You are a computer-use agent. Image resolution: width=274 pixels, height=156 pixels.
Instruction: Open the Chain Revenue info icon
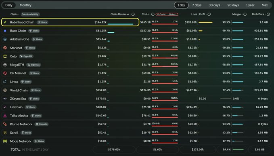(133, 15)
